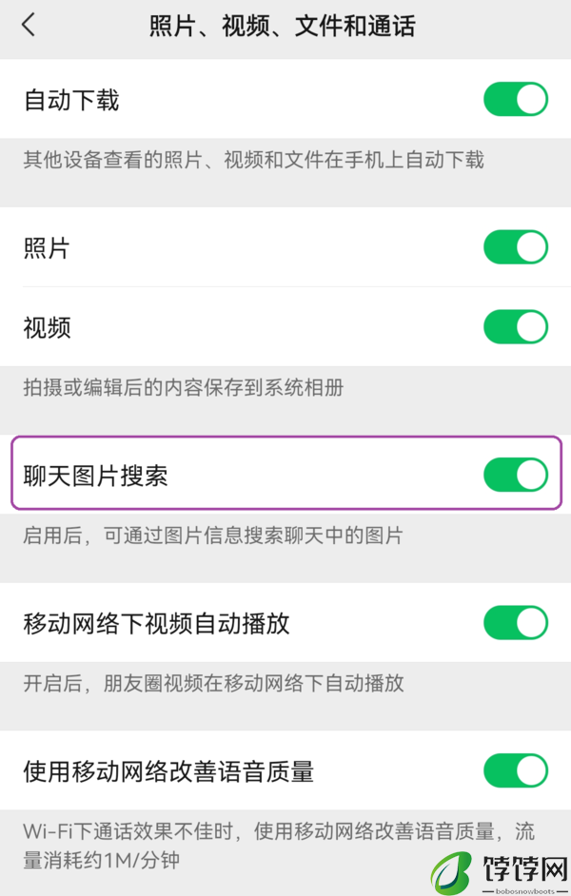Click the 启用后 image search description text
The height and width of the screenshot is (896, 571).
[x=213, y=536]
